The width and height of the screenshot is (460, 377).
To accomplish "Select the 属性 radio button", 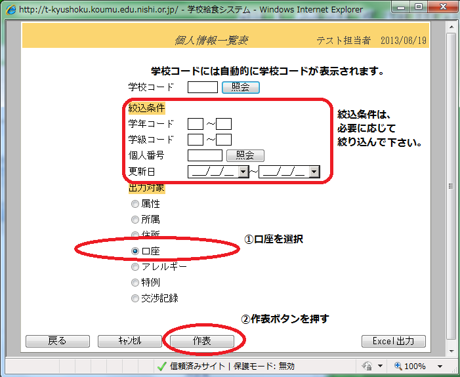I will pyautogui.click(x=135, y=204).
